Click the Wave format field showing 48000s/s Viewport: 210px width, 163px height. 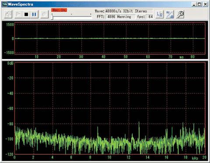point(129,11)
